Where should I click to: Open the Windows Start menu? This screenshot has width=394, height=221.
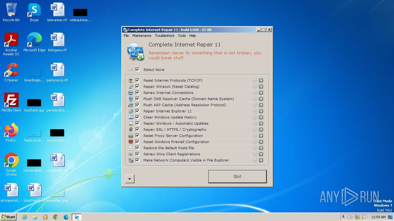coord(9,217)
